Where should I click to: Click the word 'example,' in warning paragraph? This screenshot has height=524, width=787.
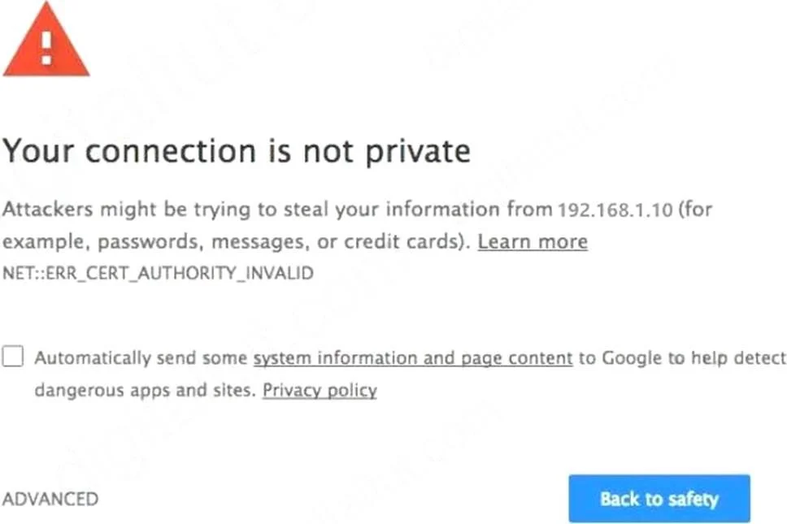click(x=46, y=242)
